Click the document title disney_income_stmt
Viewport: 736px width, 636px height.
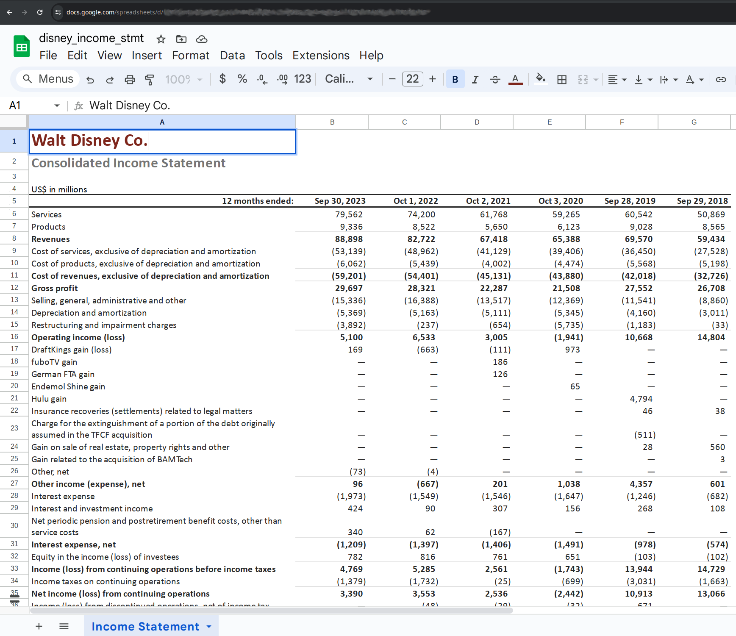92,38
